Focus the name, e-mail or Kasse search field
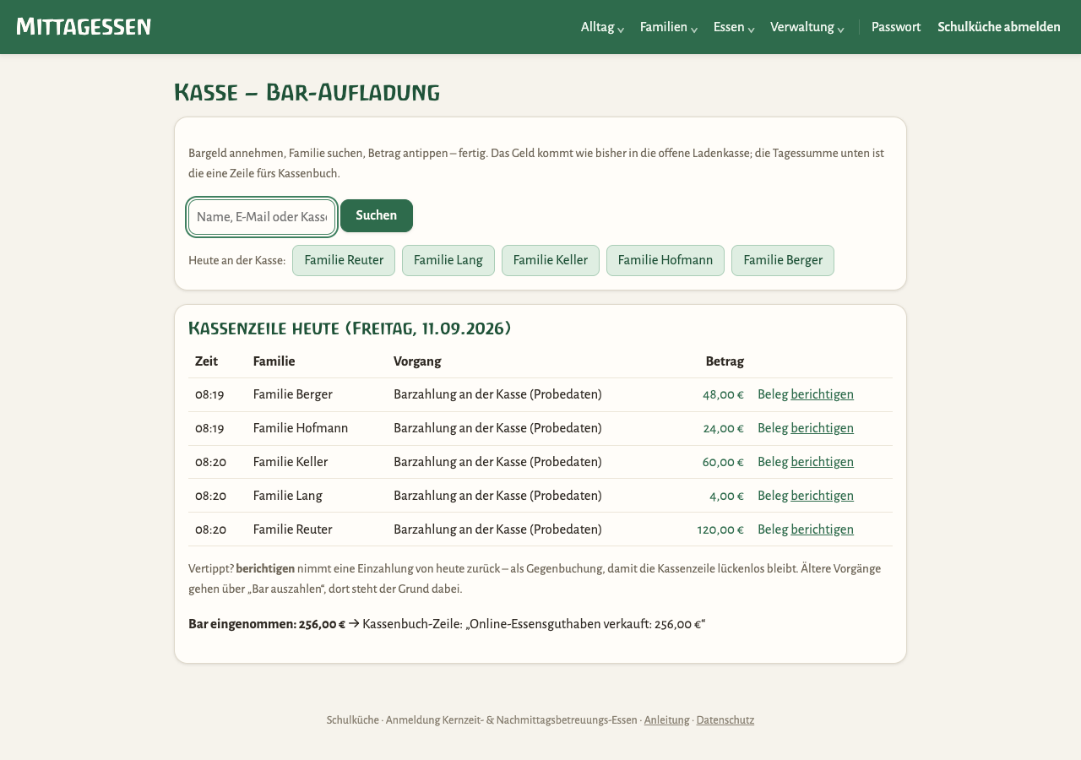The width and height of the screenshot is (1081, 760). click(x=262, y=217)
